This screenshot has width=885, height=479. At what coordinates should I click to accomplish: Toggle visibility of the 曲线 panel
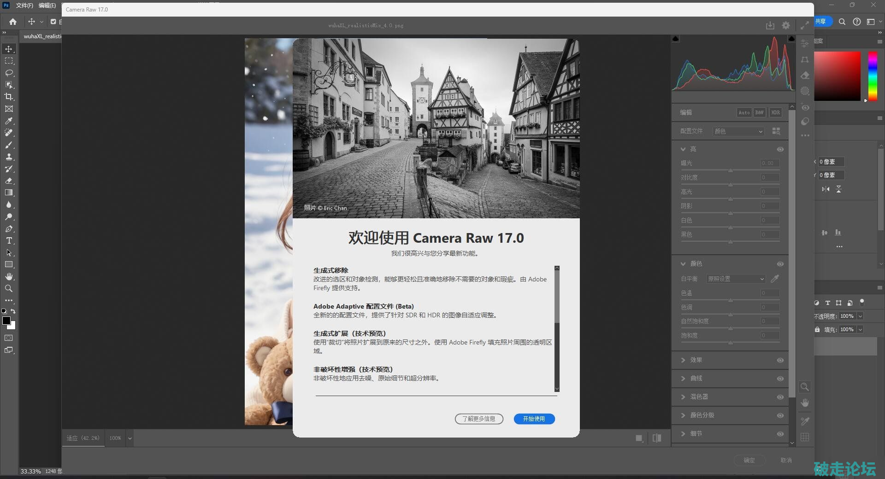[780, 379]
